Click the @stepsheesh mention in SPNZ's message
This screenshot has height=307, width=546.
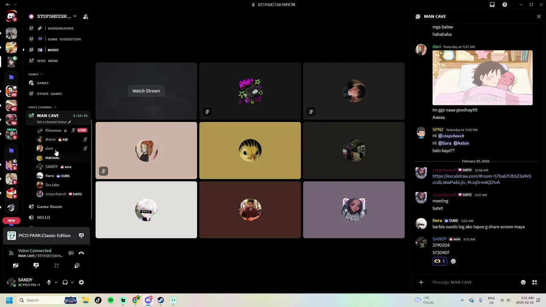(451, 136)
